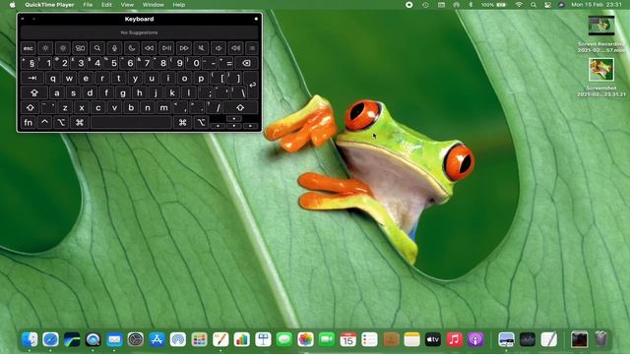The height and width of the screenshot is (354, 630).
Task: Toggle the fn modifier key
Action: 29,122
